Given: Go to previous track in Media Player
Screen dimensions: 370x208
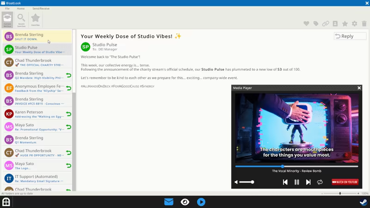Looking at the screenshot, I should pos(285,182).
